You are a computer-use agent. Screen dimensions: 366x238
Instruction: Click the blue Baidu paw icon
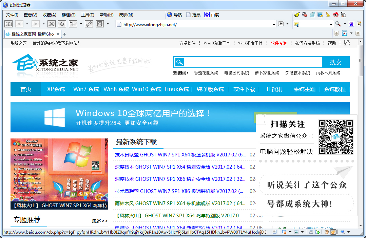pyautogui.click(x=351, y=24)
